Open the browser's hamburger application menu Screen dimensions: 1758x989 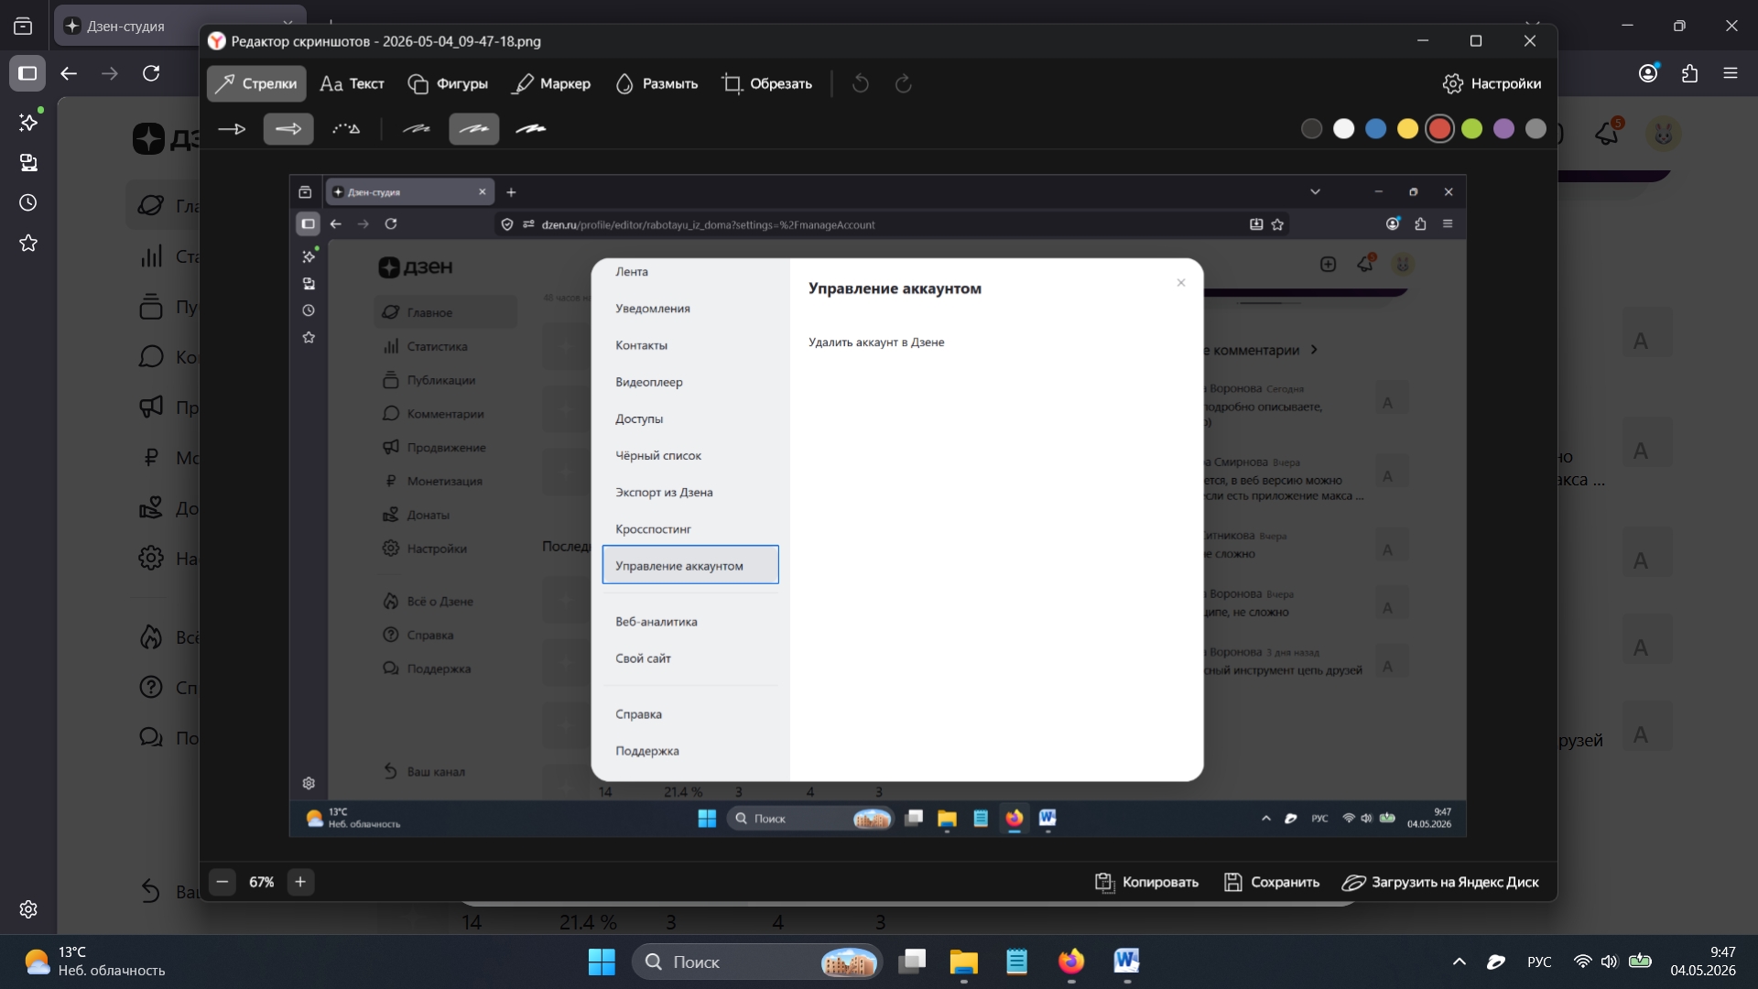pyautogui.click(x=1731, y=73)
